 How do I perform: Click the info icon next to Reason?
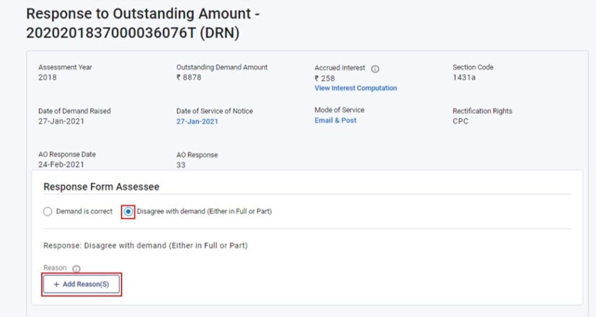tap(76, 268)
